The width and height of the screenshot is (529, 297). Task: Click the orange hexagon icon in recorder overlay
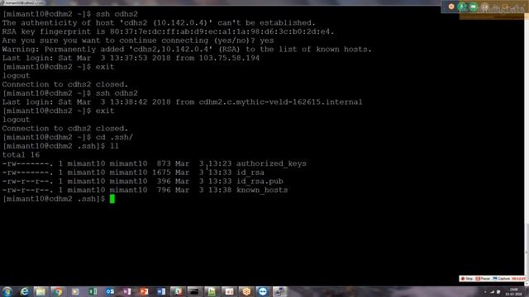451,7
